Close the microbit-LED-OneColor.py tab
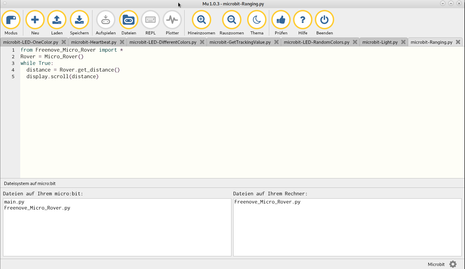The width and height of the screenshot is (465, 269). tap(64, 42)
